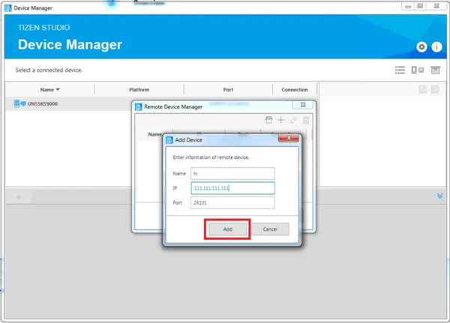Expand the double-chevron panel arrow
Screen dimensions: 450x323
(440, 196)
